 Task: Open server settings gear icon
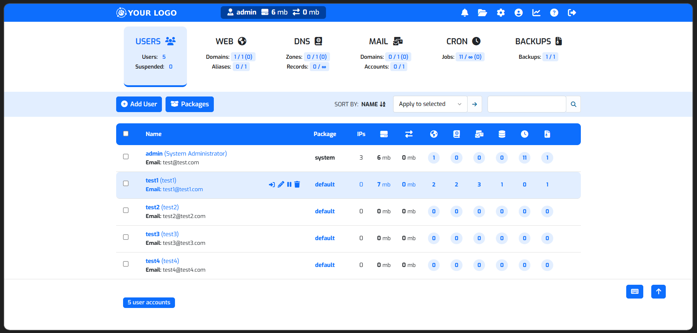pyautogui.click(x=501, y=13)
